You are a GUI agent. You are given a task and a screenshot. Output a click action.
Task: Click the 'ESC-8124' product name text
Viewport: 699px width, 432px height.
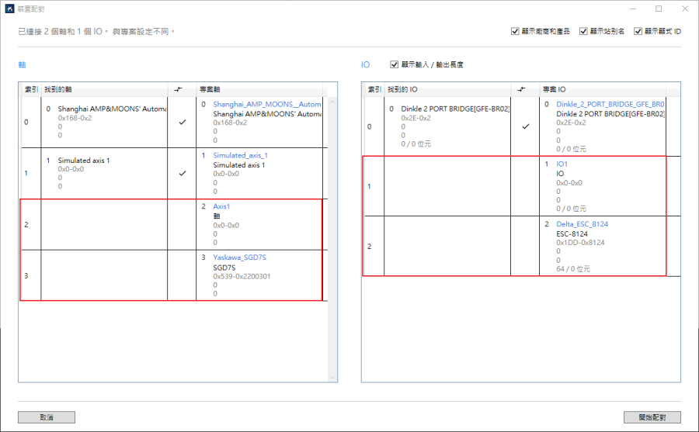point(572,233)
